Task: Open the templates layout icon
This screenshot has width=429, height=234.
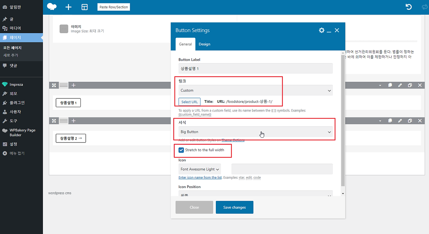Action: click(84, 7)
